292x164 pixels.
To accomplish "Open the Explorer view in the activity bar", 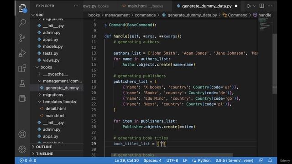I will click(x=22, y=8).
